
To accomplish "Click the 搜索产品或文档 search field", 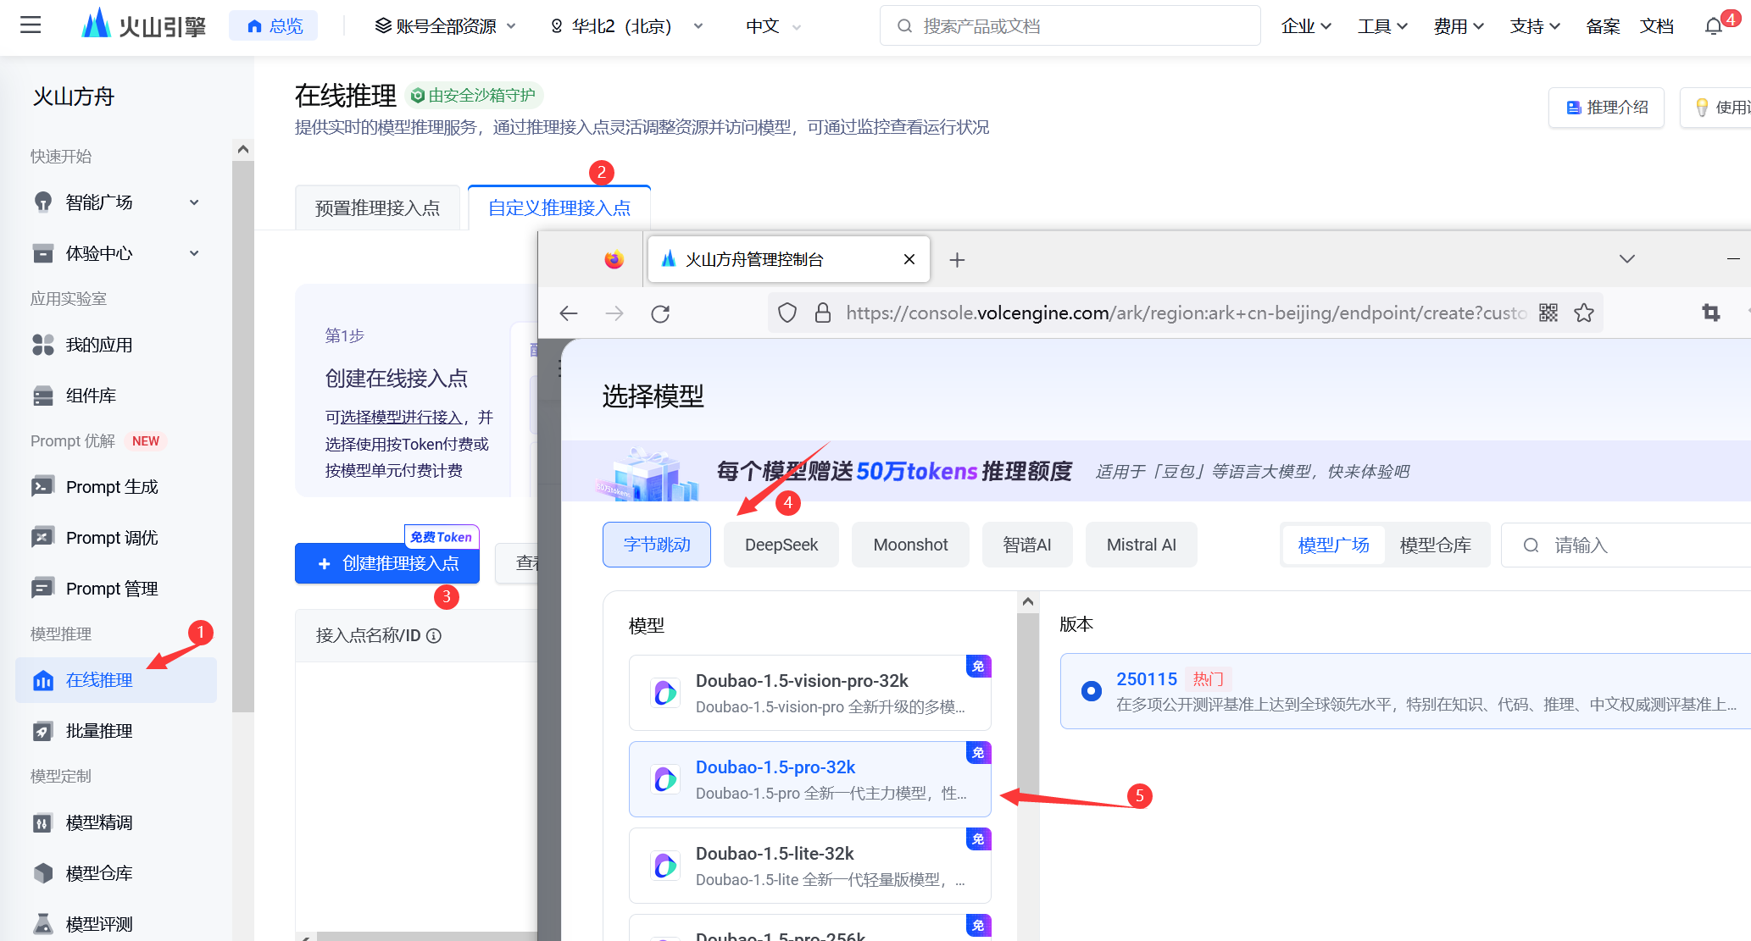I will [x=1070, y=26].
